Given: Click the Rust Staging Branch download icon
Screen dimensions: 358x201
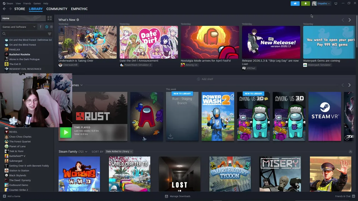Looking at the screenshot, I should coord(170,136).
